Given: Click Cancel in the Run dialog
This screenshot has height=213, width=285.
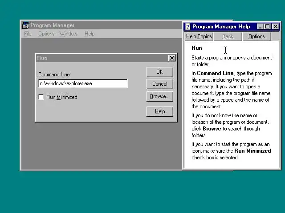Looking at the screenshot, I should click(x=160, y=84).
